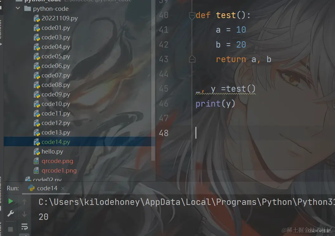Image resolution: width=335 pixels, height=236 pixels.
Task: Open code12.py file
Action: pos(56,123)
